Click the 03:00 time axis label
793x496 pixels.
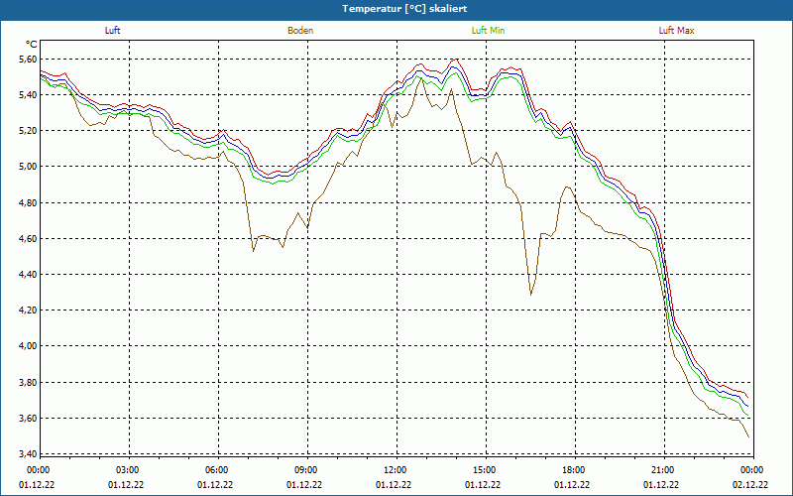tap(128, 470)
